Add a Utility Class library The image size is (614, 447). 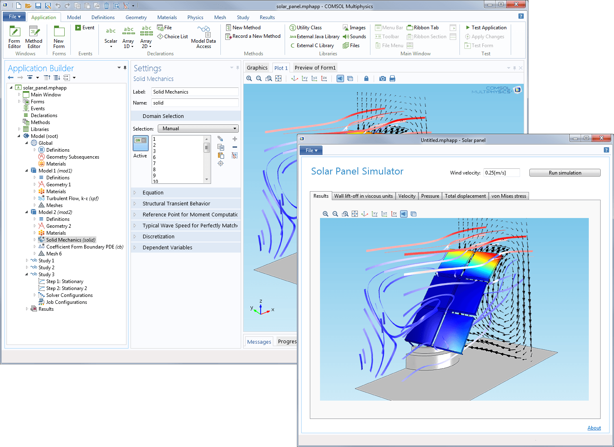click(306, 28)
